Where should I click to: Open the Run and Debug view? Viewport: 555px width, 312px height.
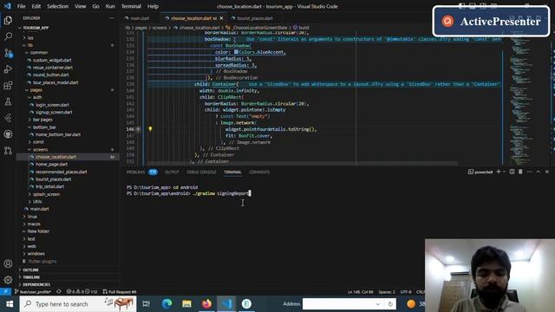click(8, 69)
